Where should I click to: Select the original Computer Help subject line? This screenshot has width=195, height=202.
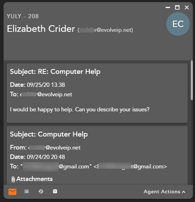[x=49, y=134]
